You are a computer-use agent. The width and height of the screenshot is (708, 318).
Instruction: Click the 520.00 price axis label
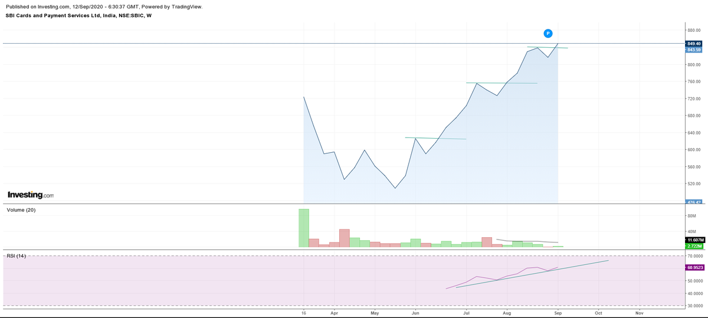(694, 184)
